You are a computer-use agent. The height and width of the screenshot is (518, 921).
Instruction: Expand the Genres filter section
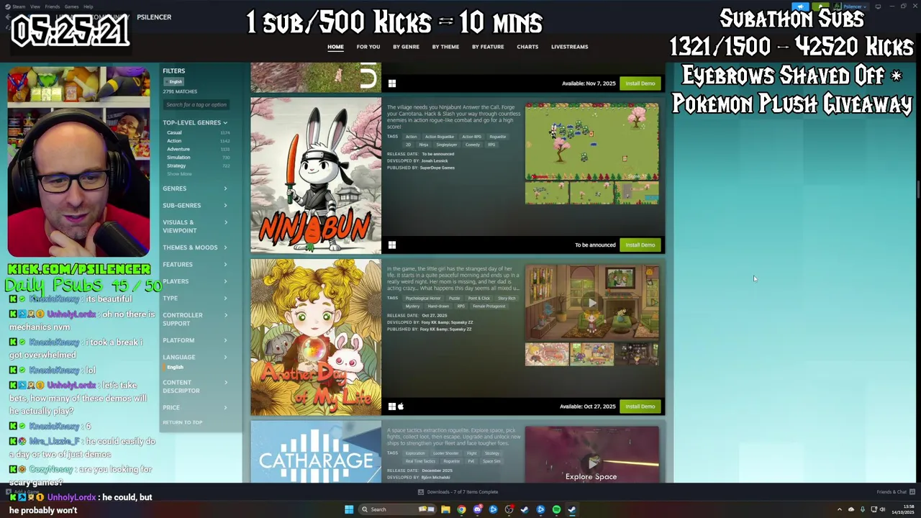click(x=194, y=188)
